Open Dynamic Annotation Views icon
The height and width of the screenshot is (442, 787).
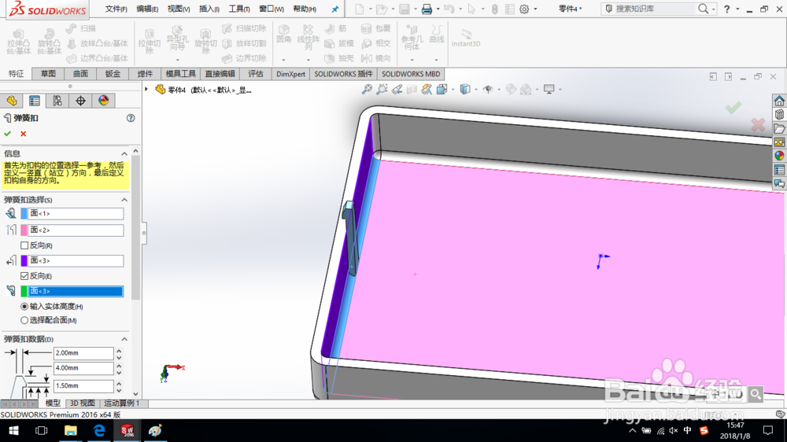click(x=427, y=90)
